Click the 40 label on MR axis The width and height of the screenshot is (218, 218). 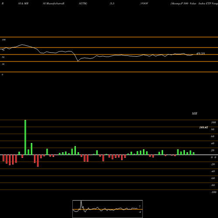[x=213, y=143]
